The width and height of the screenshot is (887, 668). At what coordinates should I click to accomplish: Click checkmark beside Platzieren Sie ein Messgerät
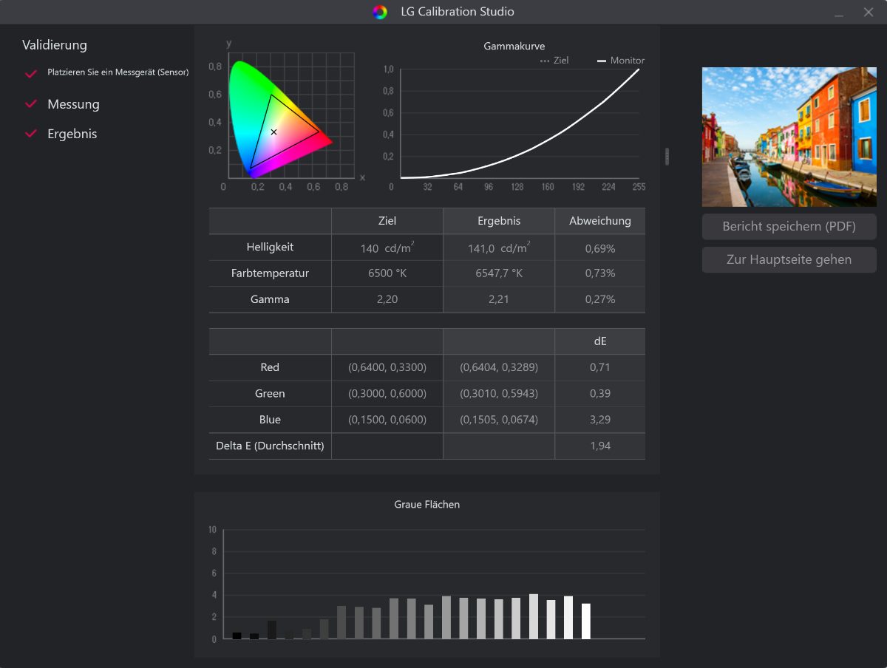[31, 73]
